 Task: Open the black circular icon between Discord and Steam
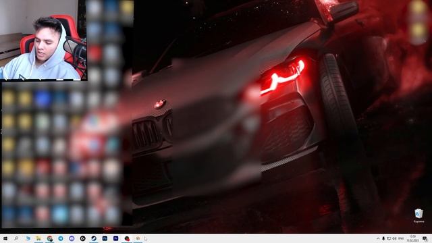coord(82,238)
